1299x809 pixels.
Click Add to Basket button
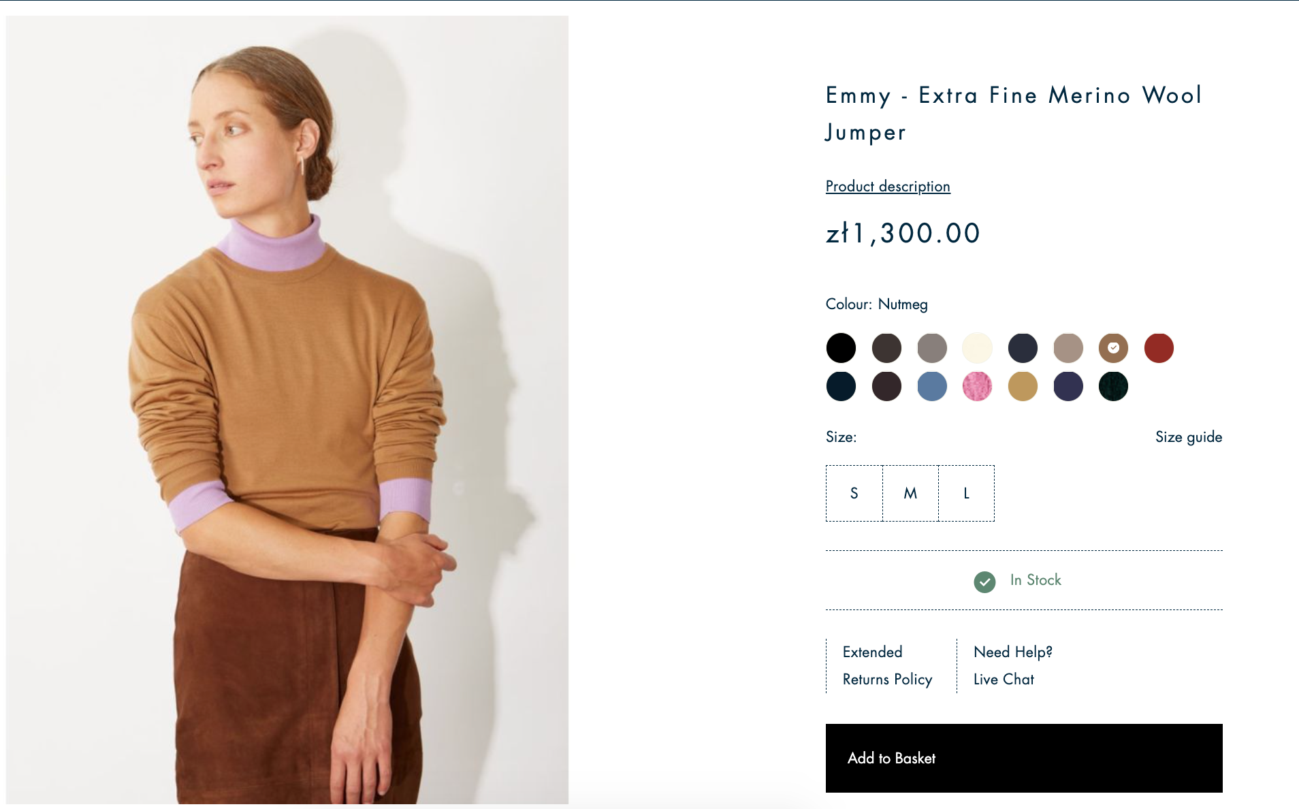pyautogui.click(x=1023, y=758)
